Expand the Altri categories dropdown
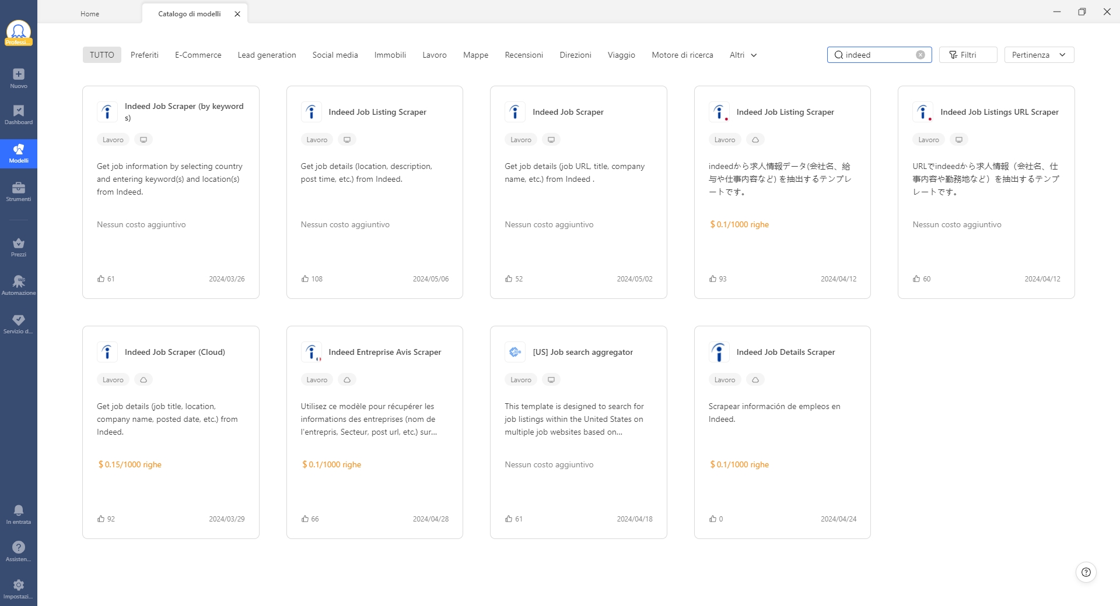Viewport: 1120px width, 606px height. pyautogui.click(x=743, y=55)
